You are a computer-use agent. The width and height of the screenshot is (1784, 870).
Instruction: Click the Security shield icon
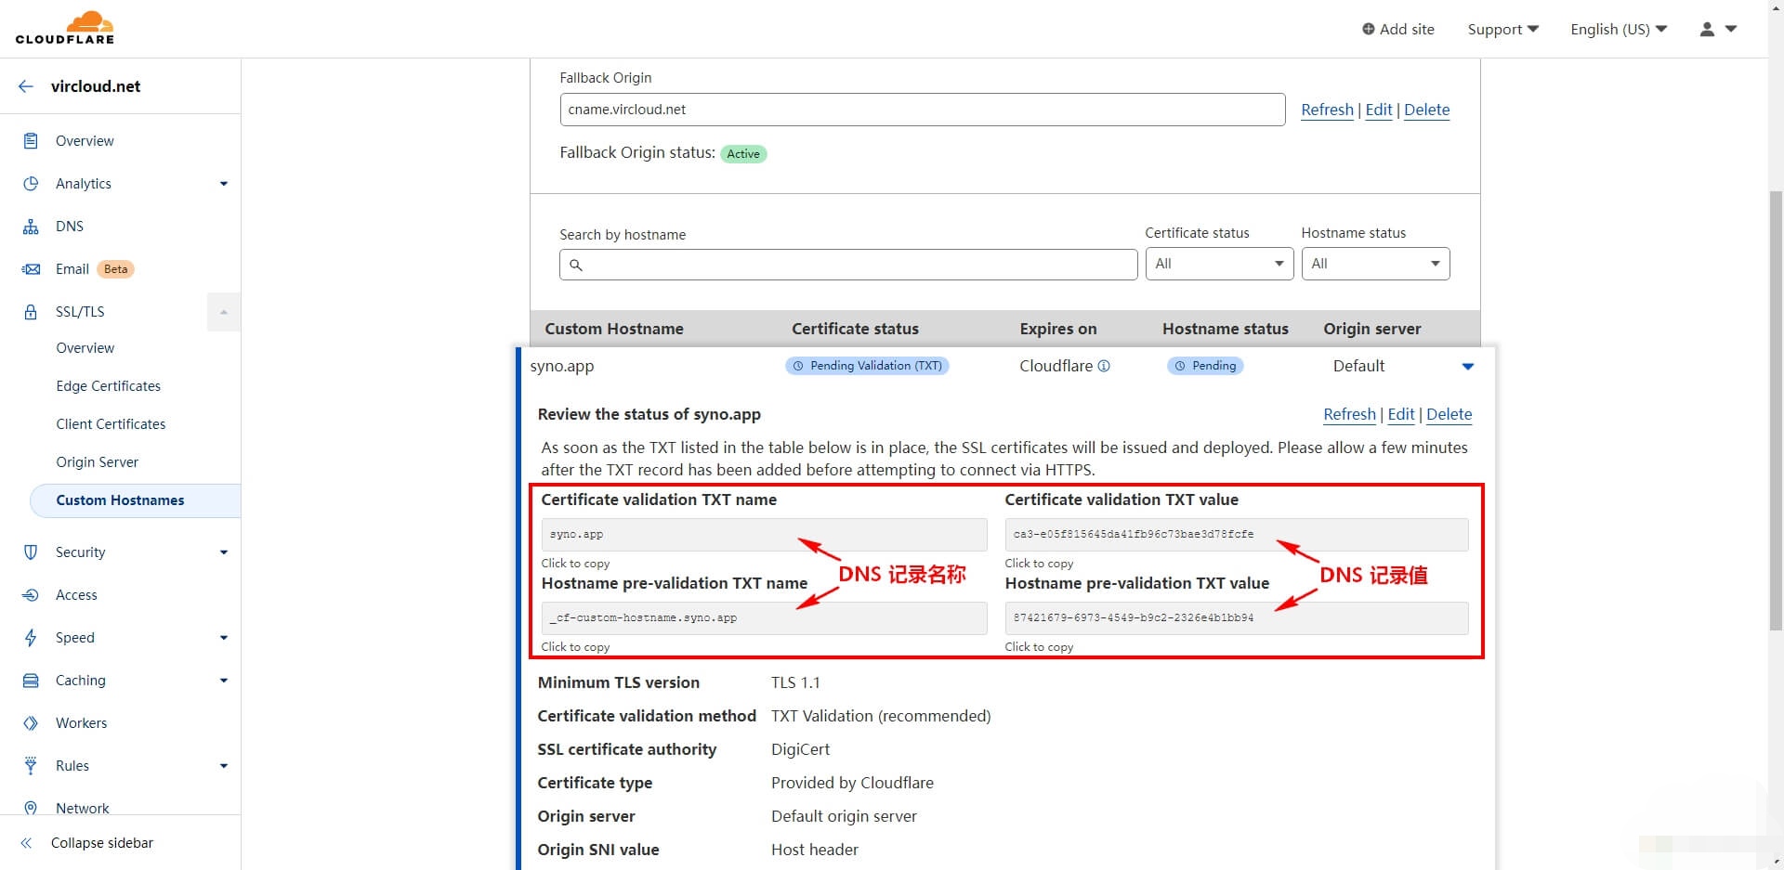(31, 552)
